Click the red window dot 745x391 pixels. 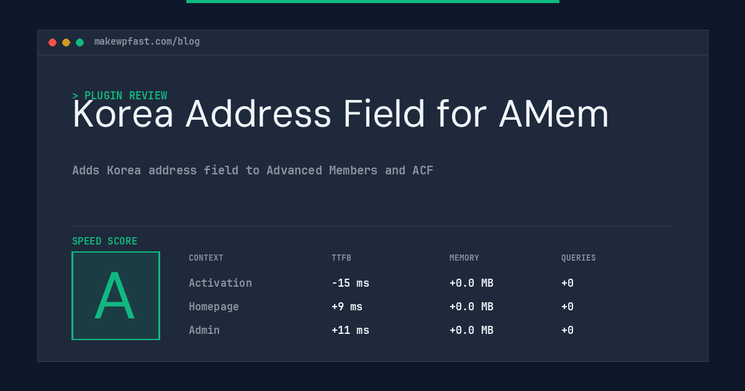coord(52,42)
